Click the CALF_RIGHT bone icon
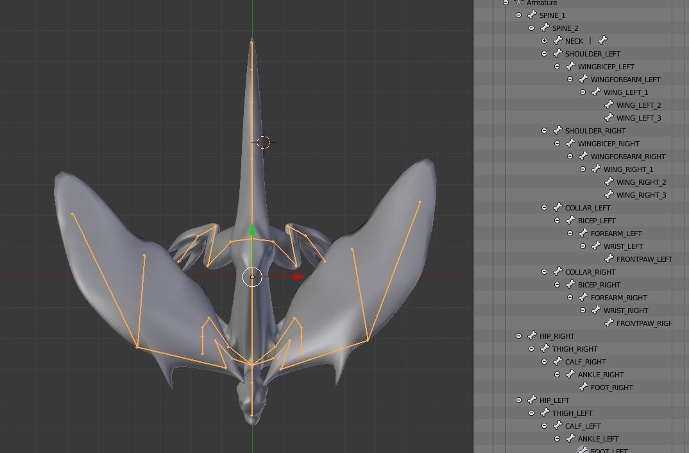The height and width of the screenshot is (453, 689). pyautogui.click(x=557, y=362)
